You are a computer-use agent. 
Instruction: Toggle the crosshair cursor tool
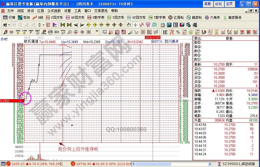point(135,25)
